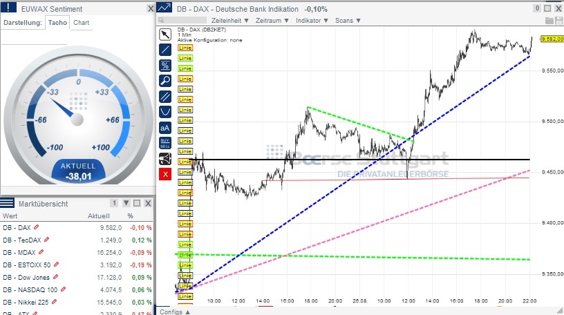Click the pencil icon next to DB - DAX
The image size is (564, 315).
tap(37, 227)
